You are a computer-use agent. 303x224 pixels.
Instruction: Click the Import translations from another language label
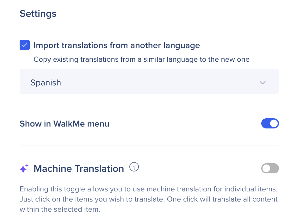coord(116,45)
